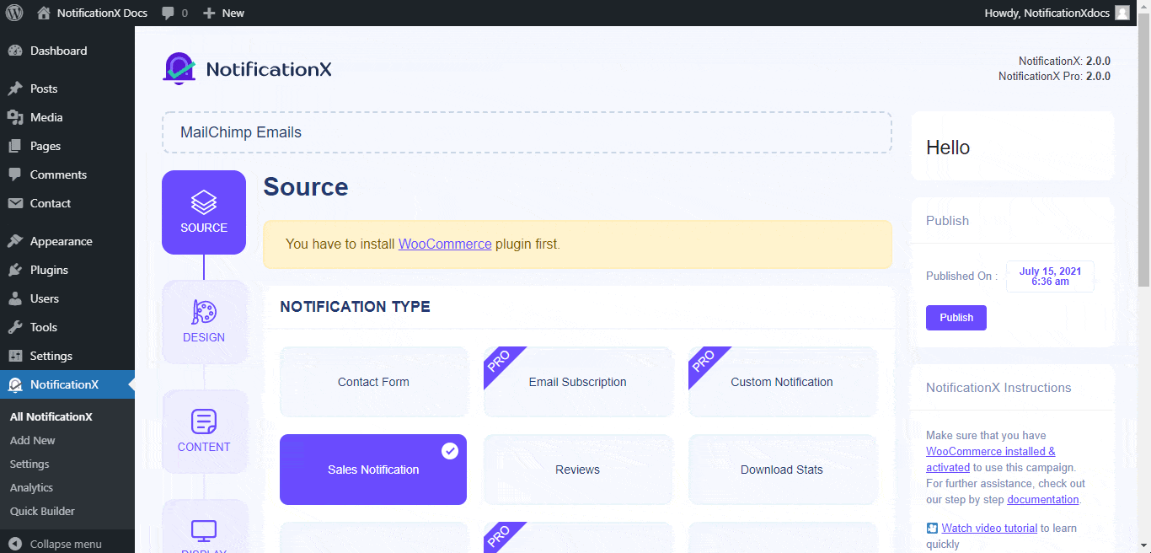The width and height of the screenshot is (1151, 553).
Task: Open the Appearance menu item
Action: coord(67,241)
